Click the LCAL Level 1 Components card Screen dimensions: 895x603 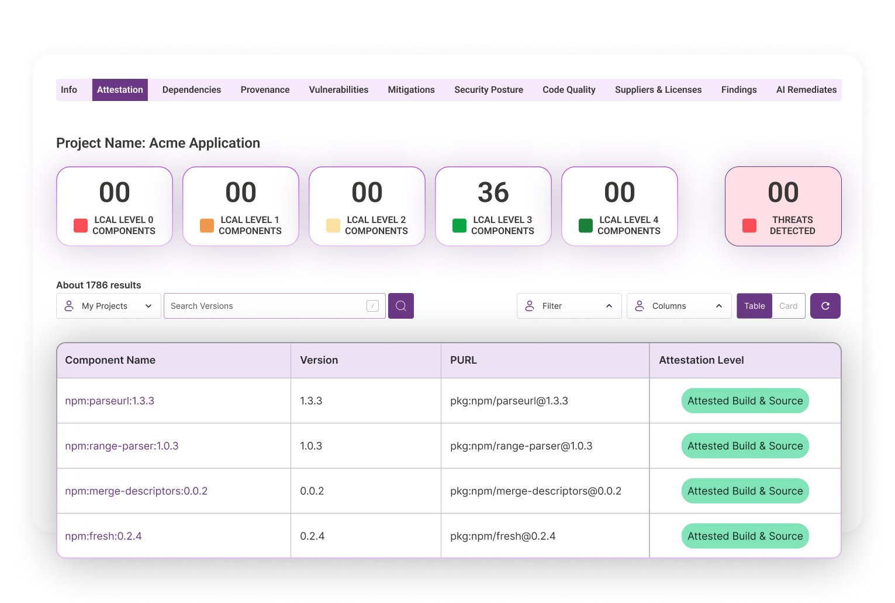[x=241, y=207]
